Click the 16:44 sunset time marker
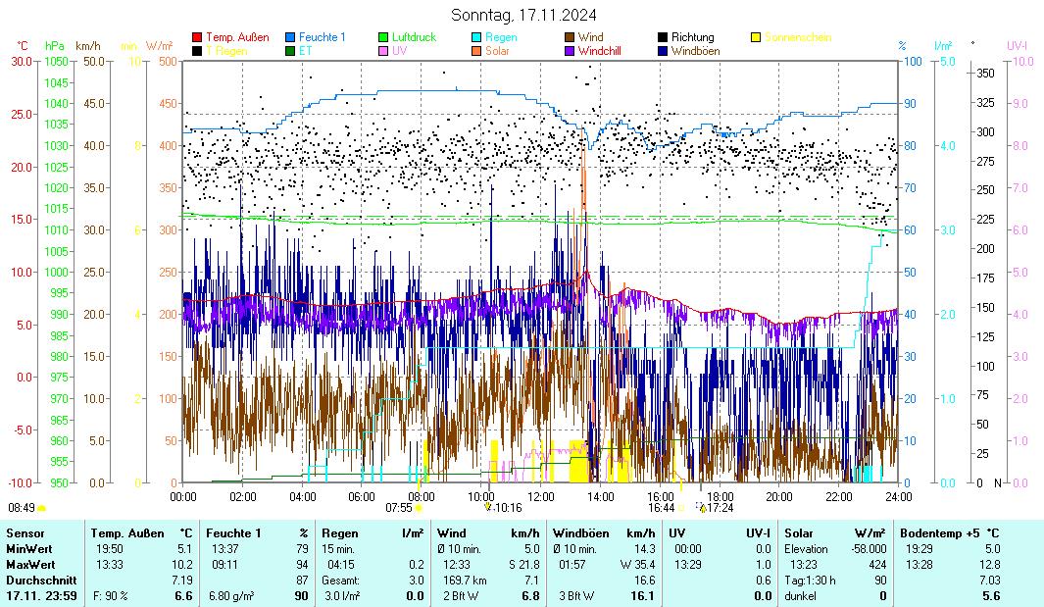 coord(661,508)
